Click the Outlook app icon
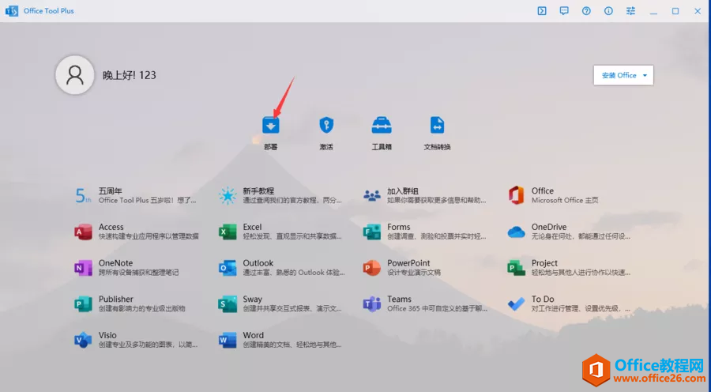 [x=228, y=268]
